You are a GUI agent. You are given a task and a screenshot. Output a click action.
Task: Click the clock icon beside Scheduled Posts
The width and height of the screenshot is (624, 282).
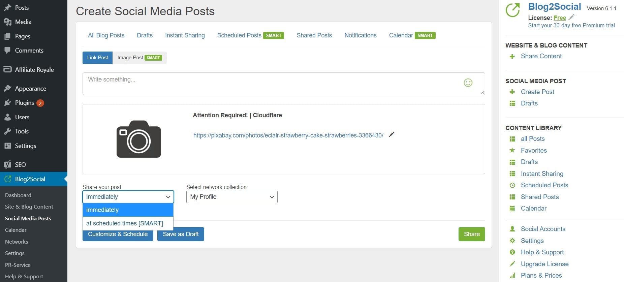[x=512, y=185]
